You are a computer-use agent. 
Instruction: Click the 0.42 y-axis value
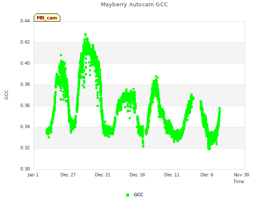[x=25, y=42]
